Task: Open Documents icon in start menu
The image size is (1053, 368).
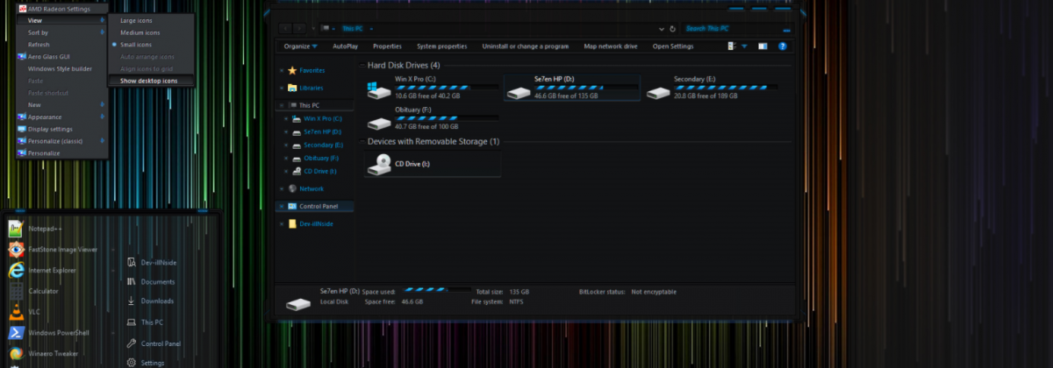Action: (132, 281)
